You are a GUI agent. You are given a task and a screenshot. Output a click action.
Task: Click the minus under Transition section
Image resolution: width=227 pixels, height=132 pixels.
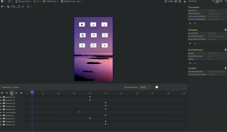tap(195, 23)
